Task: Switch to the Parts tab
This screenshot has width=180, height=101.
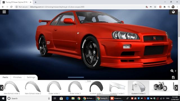Action: [x=5, y=77]
